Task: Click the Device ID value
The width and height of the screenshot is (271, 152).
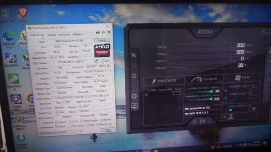Action: [97, 66]
